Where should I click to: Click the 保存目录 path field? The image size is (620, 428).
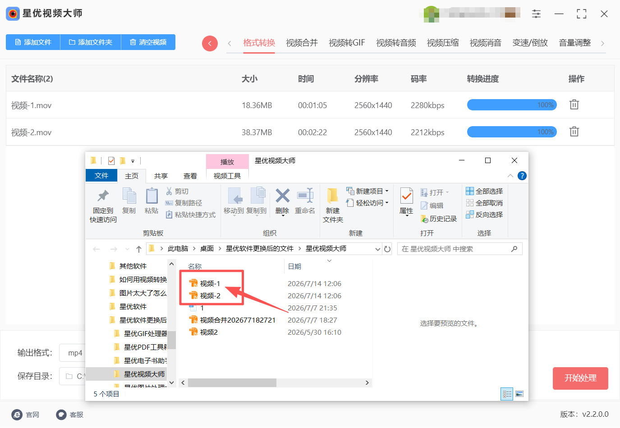coord(72,376)
